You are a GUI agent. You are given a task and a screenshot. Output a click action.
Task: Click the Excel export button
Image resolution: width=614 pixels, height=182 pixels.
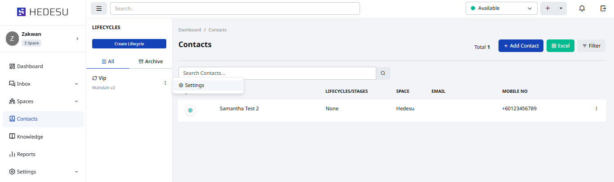pyautogui.click(x=560, y=46)
